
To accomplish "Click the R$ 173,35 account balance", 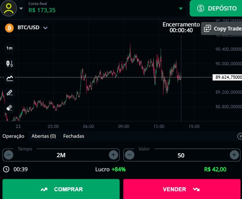I will tap(42, 10).
